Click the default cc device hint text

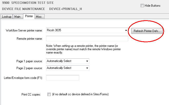80,94
